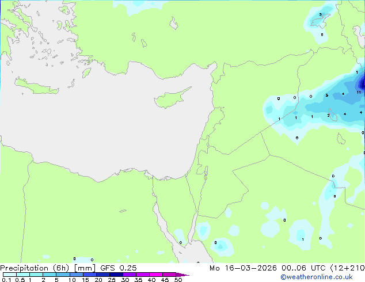Image resolution: width=365 pixels, height=282 pixels.
Task: Pick the 35–40 mm legend swatch
Action: [143, 275]
